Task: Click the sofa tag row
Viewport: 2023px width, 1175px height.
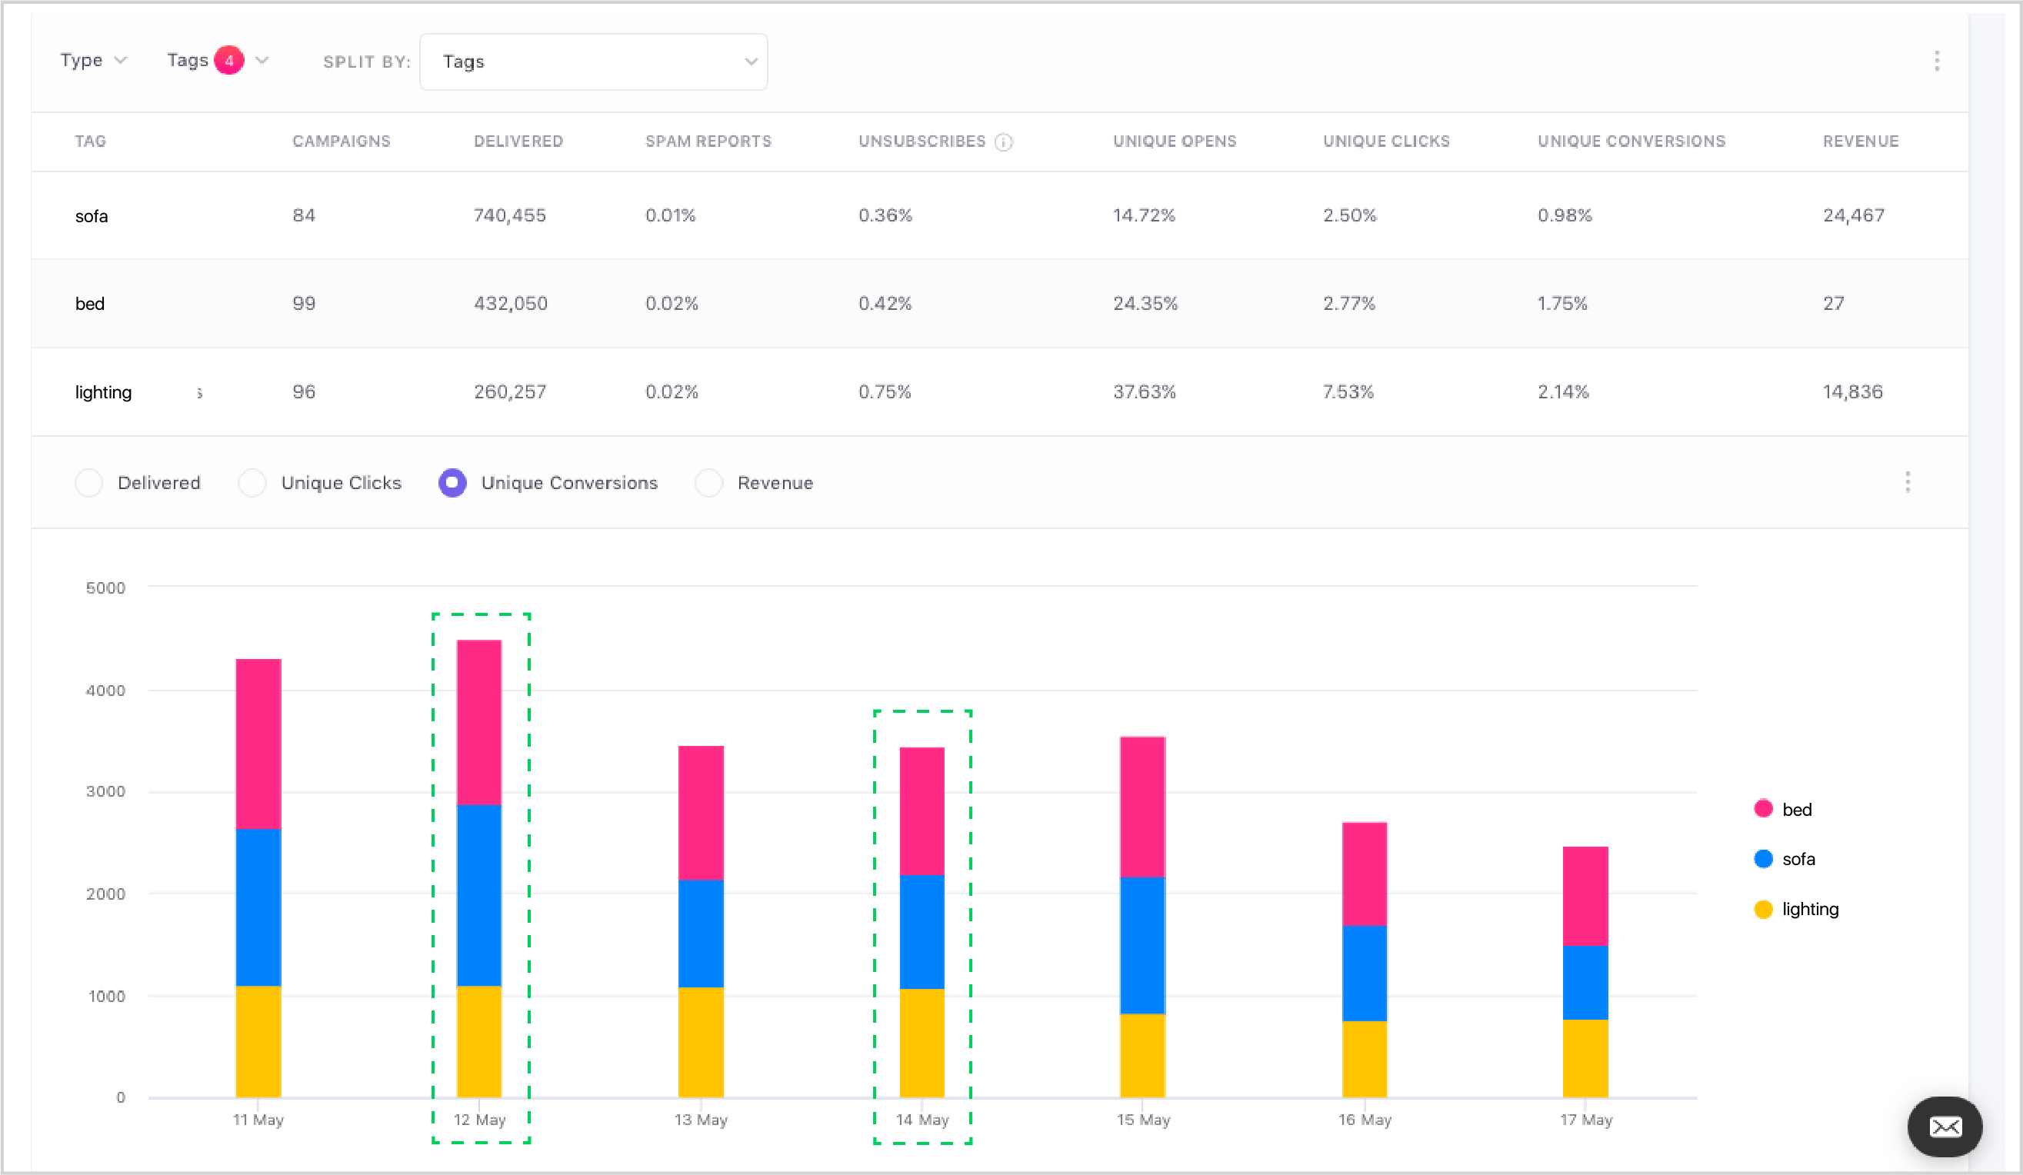Action: pyautogui.click(x=92, y=216)
